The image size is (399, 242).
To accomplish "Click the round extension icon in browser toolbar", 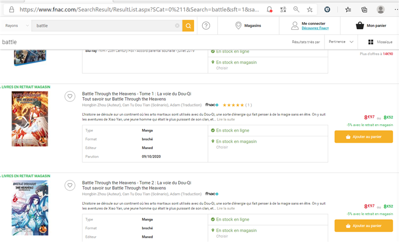I will point(327,10).
